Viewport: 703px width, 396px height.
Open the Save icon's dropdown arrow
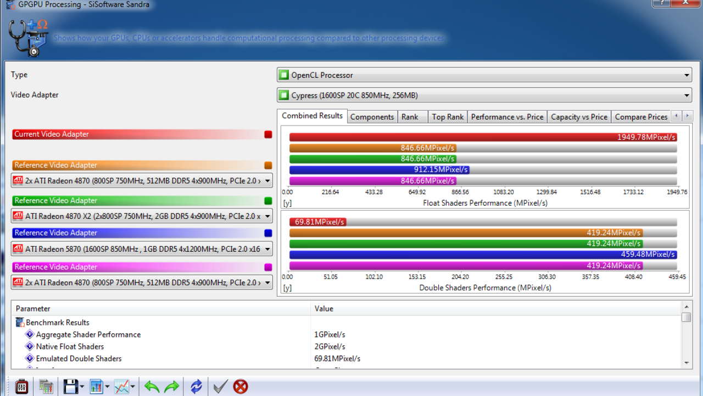[82, 387]
